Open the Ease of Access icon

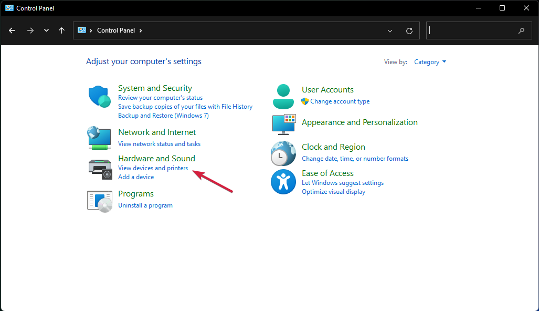tap(283, 182)
